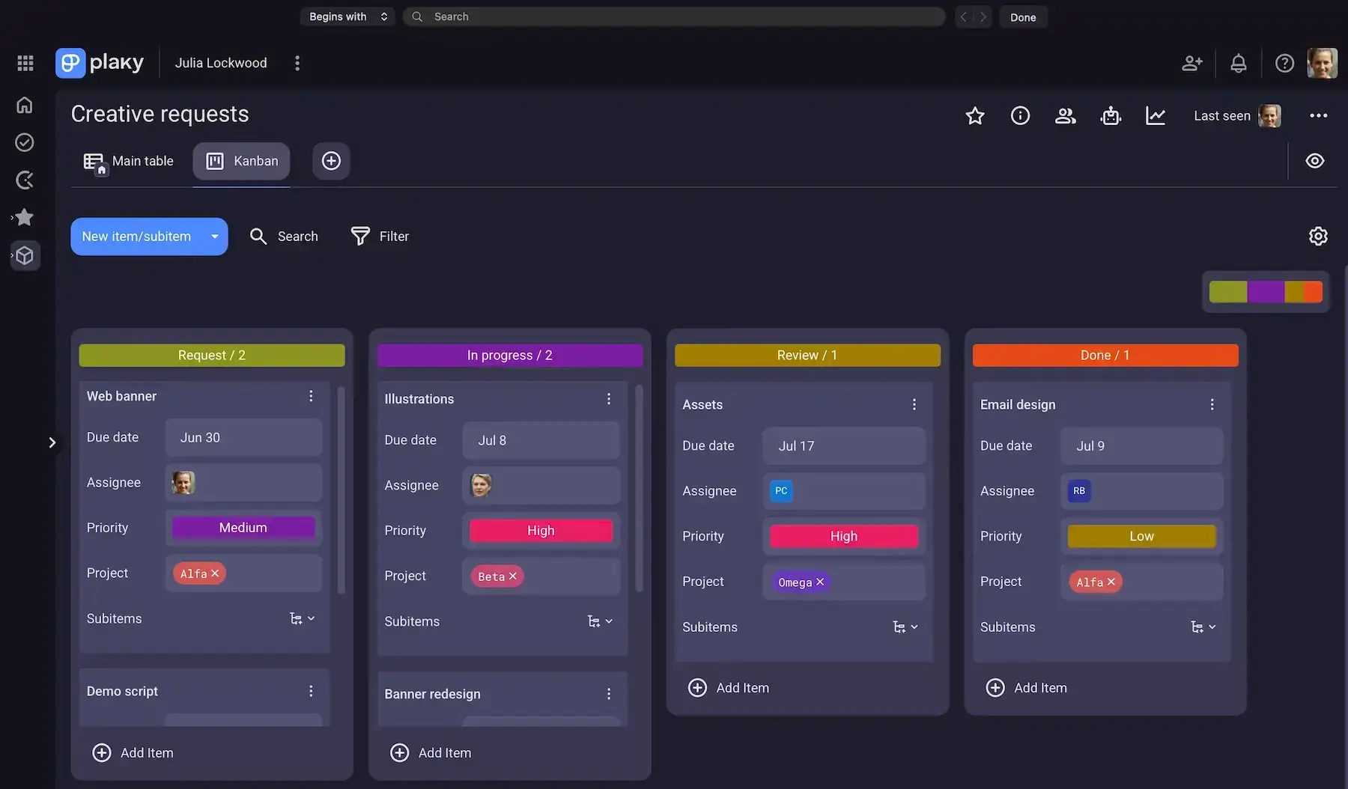1348x789 pixels.
Task: Click the In progress / 2 column header
Action: pyautogui.click(x=510, y=356)
